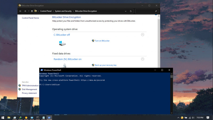Click the back arrow in BitLocker window

pyautogui.click(x=21, y=11)
